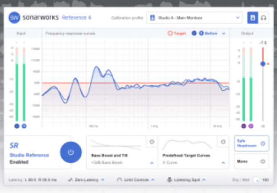This screenshot has width=277, height=193.
Task: Click the Dry / Wet knob
Action: pyautogui.click(x=257, y=179)
